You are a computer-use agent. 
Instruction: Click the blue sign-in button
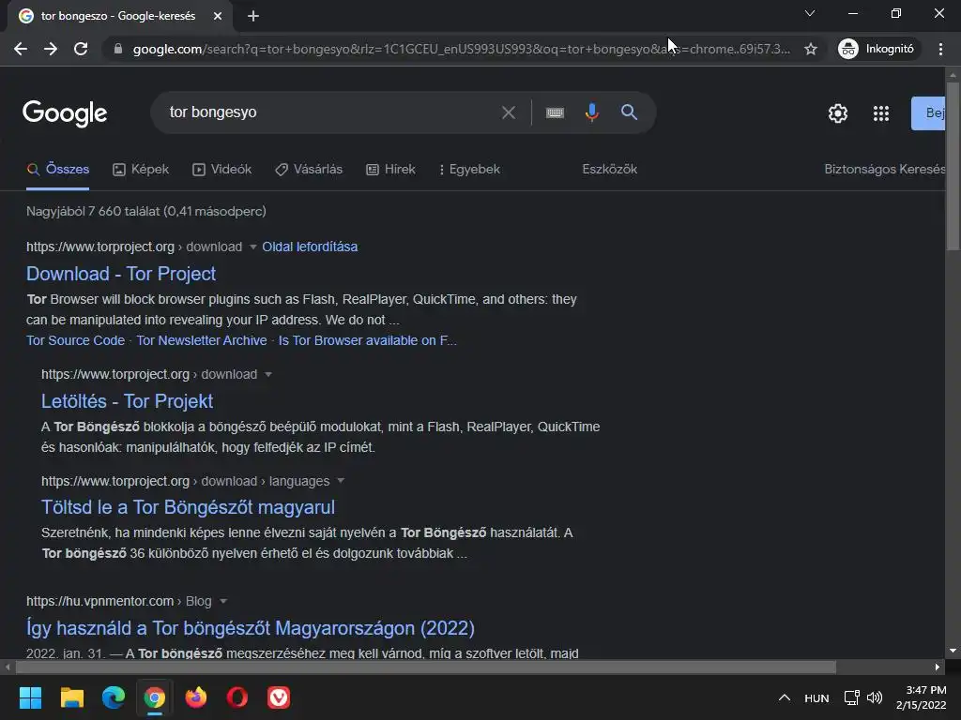[928, 113]
